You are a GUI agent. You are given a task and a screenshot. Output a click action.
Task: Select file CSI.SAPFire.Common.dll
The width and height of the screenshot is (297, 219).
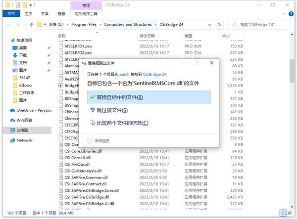[86, 177]
